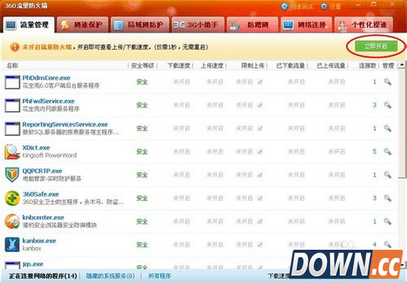Viewport: 407px width, 283px height.
Task: Open manage tools for XDict.exe
Action: pyautogui.click(x=387, y=151)
